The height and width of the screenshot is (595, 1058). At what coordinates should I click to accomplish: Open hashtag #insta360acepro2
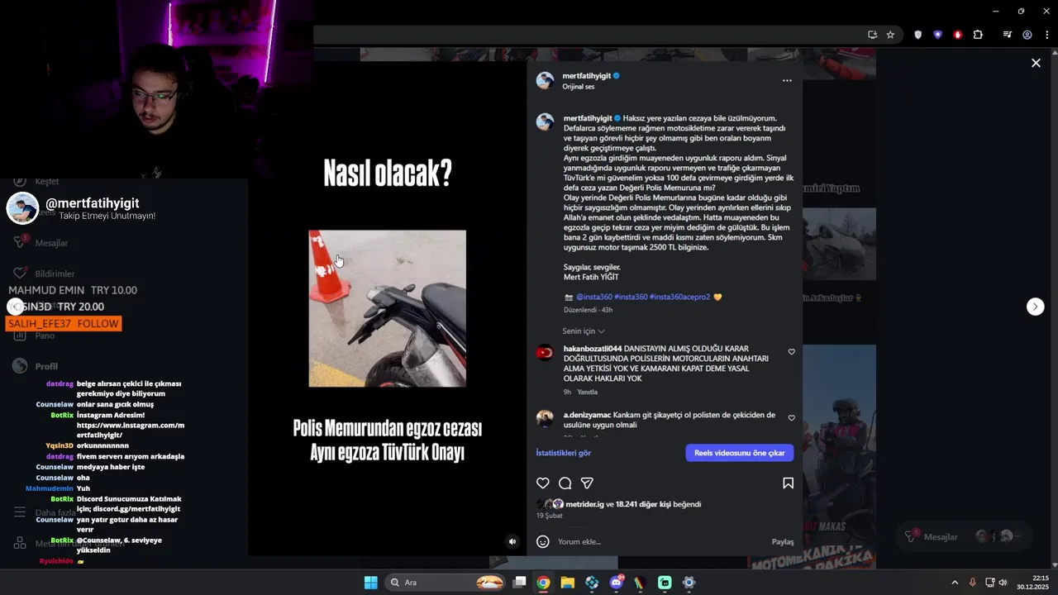click(x=679, y=297)
